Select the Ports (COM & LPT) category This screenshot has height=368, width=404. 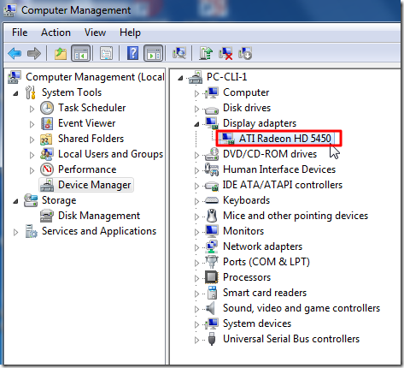coord(266,262)
